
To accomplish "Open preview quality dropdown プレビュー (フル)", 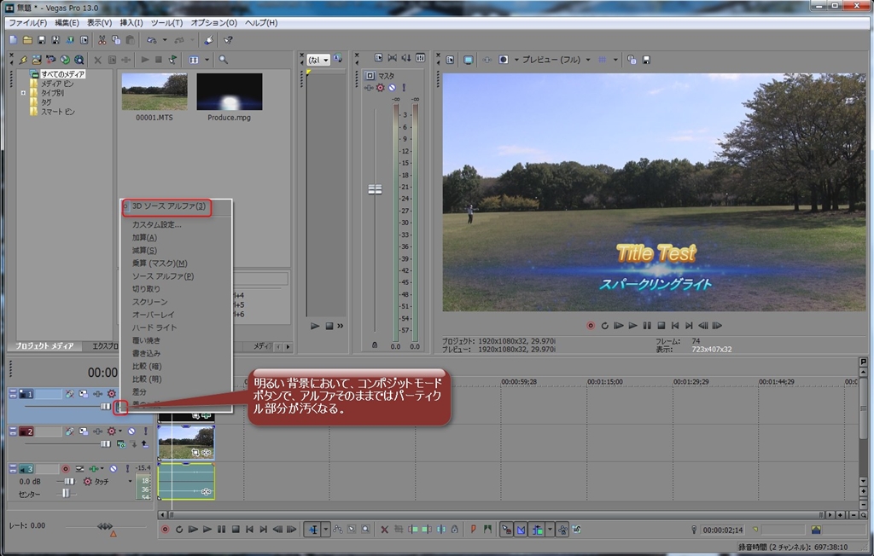I will pos(555,60).
